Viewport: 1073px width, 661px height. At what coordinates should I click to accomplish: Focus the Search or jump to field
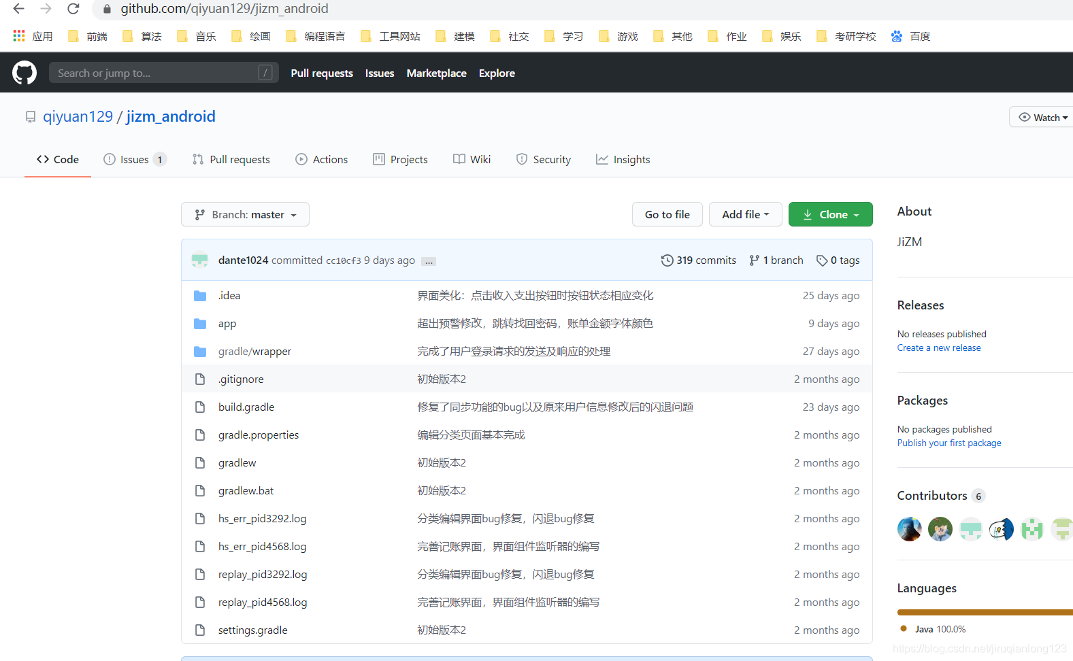[164, 73]
